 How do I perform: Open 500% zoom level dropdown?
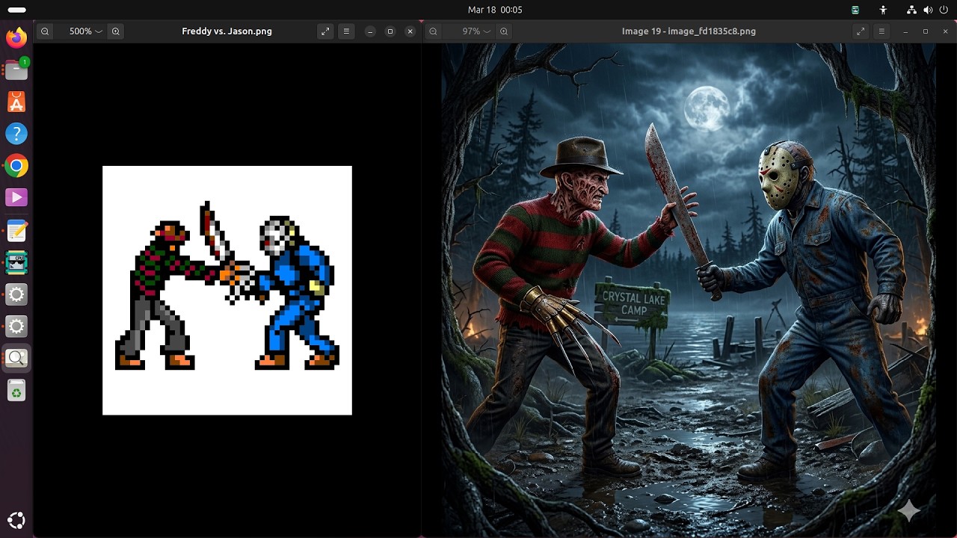click(85, 31)
